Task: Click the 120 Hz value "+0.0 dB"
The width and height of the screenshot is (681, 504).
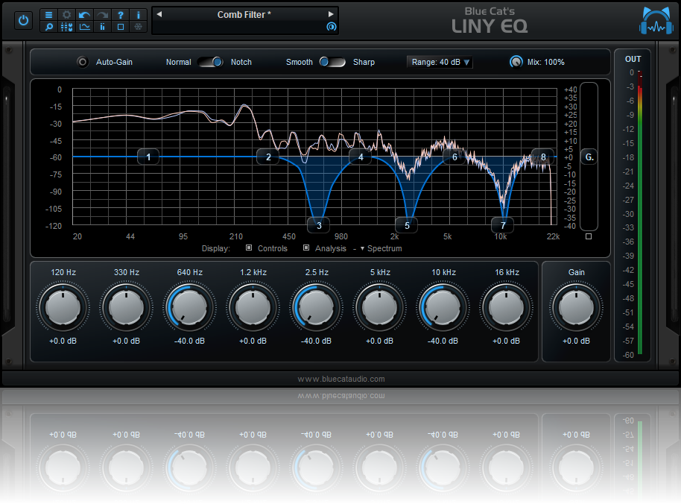Action: click(63, 341)
